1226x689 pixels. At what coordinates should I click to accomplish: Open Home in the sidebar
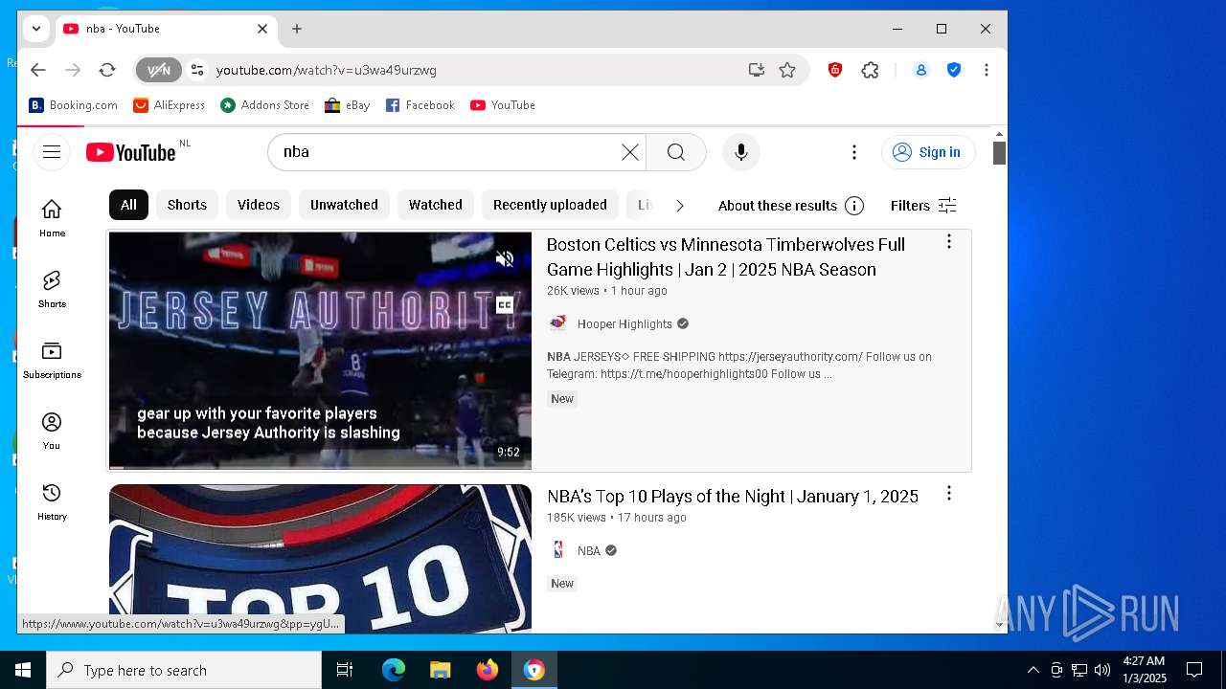tap(52, 218)
